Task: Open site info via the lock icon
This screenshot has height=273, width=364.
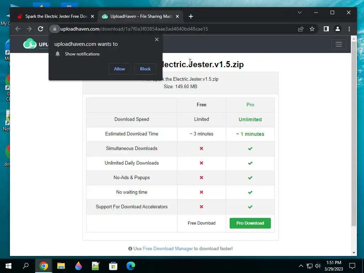Action: [x=54, y=29]
